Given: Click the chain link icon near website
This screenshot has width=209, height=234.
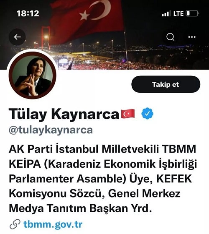Looking at the screenshot, I should coord(15,224).
